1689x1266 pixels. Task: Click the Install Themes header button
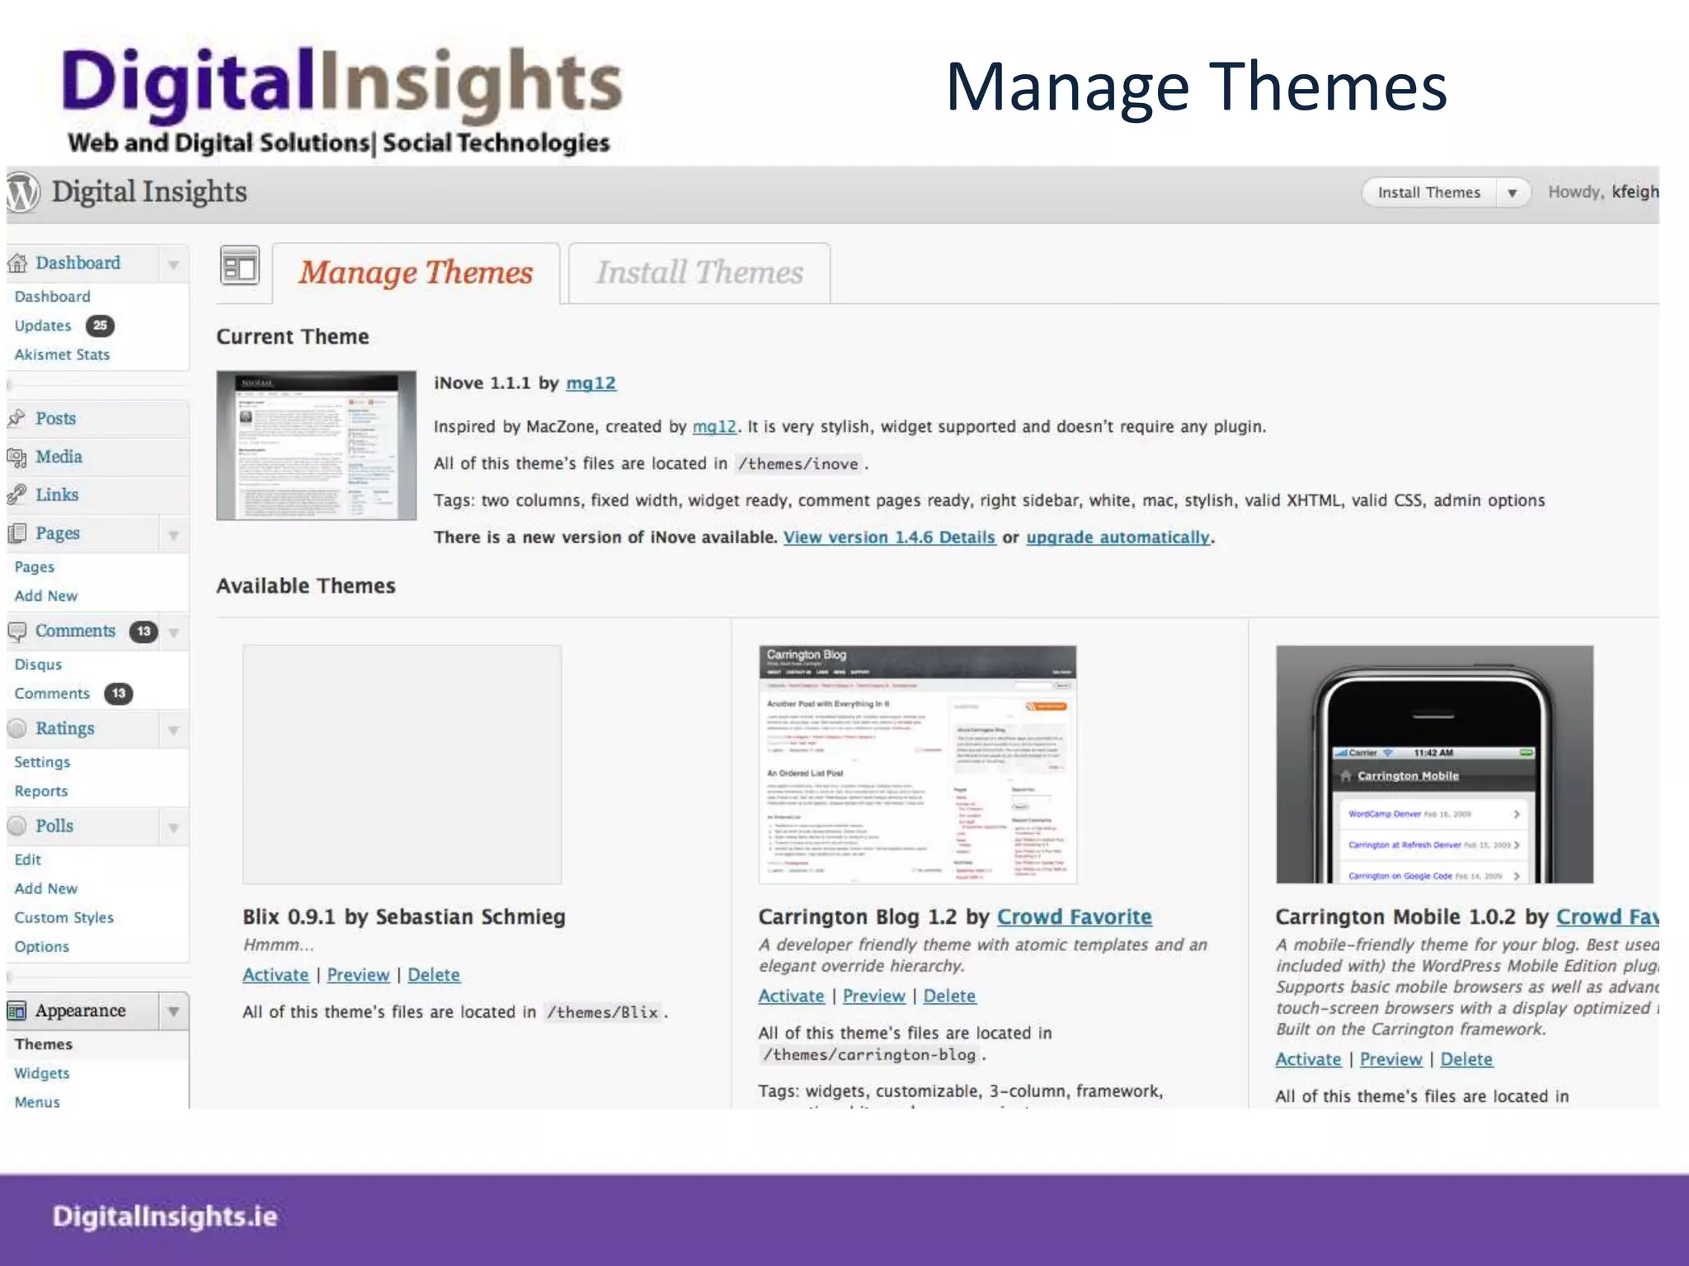point(1429,193)
